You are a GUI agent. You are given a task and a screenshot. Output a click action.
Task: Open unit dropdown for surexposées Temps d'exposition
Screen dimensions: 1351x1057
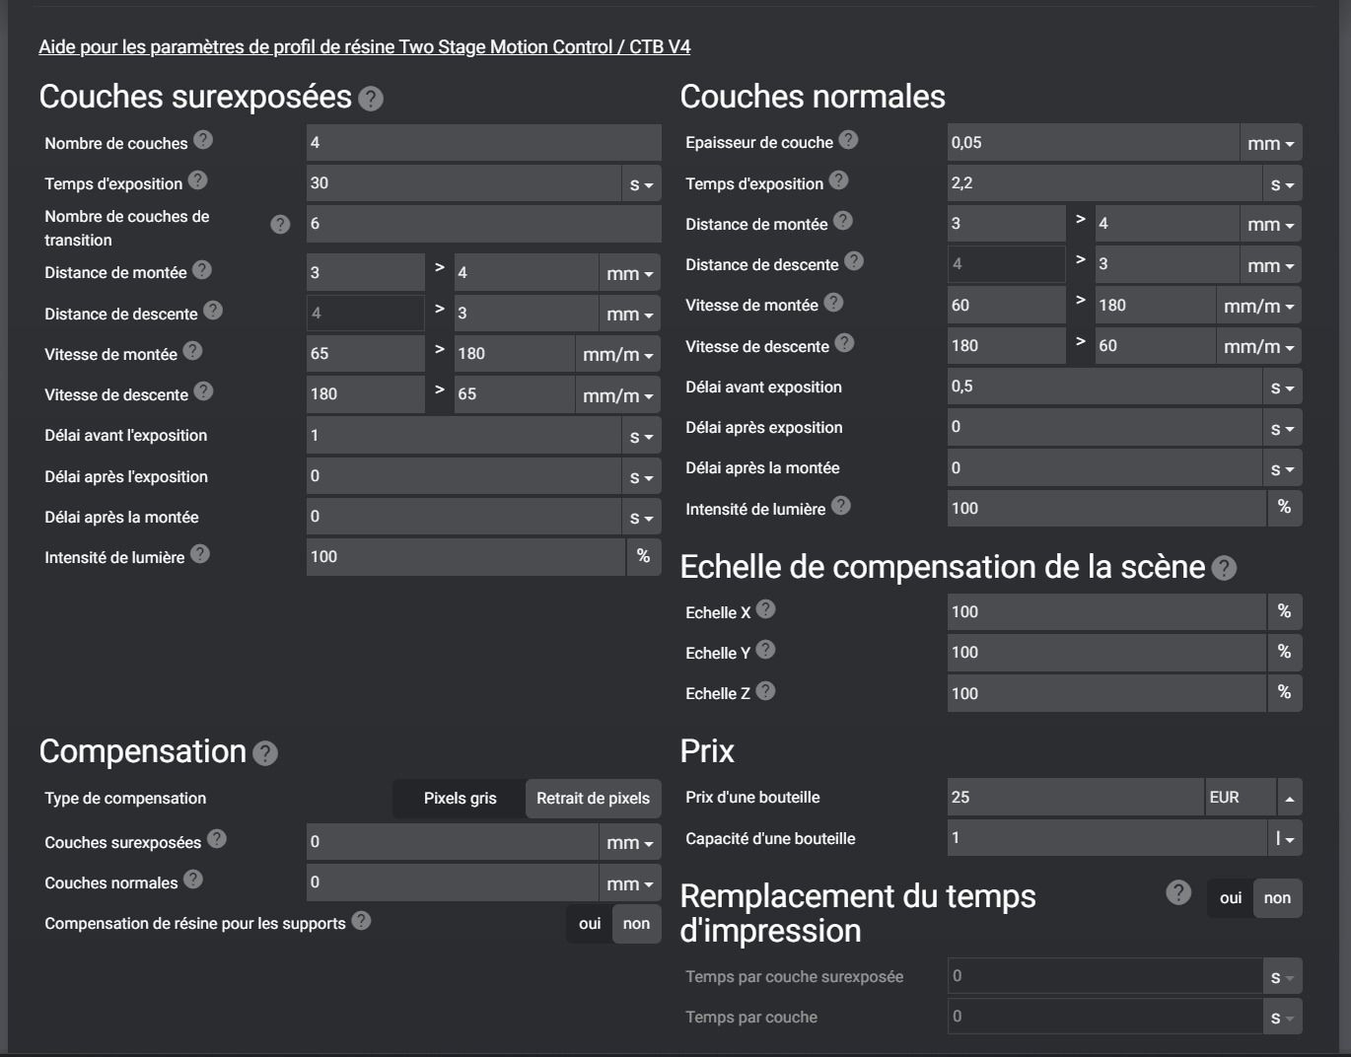tap(642, 184)
